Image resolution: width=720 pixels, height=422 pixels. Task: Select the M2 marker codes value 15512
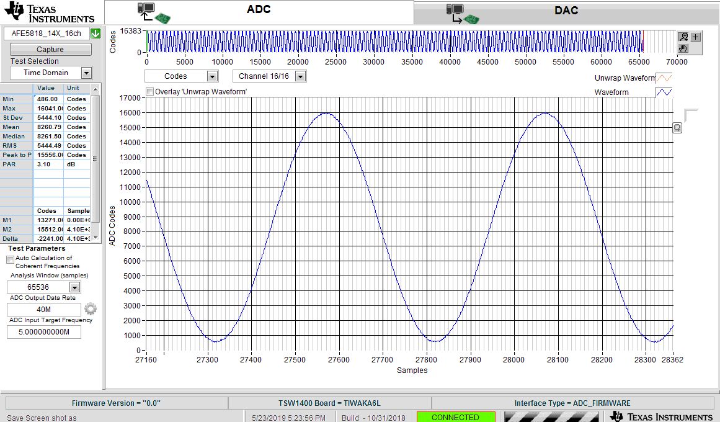click(x=48, y=230)
